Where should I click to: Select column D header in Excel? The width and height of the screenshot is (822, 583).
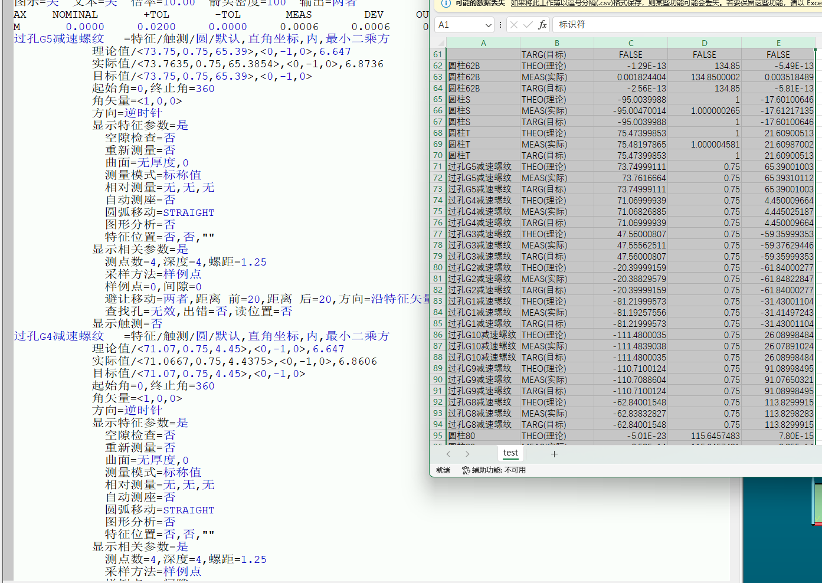[705, 43]
